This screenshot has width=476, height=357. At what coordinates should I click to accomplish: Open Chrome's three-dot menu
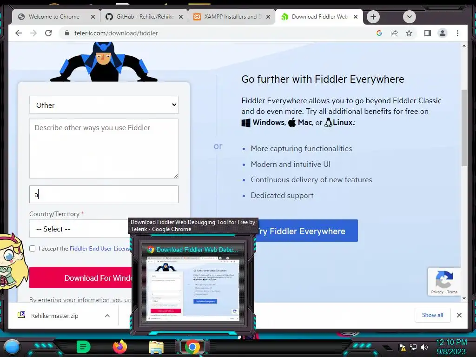[x=457, y=33]
